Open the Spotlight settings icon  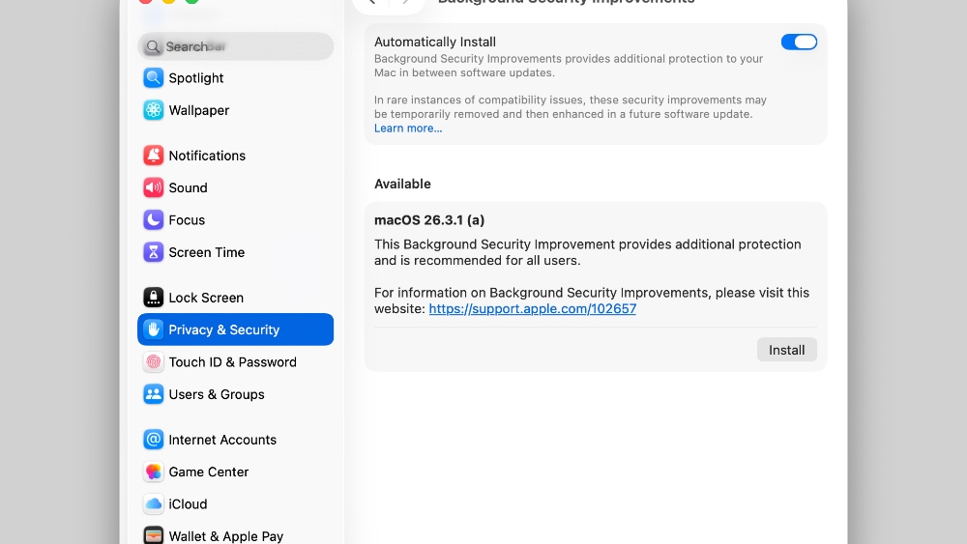coord(153,78)
